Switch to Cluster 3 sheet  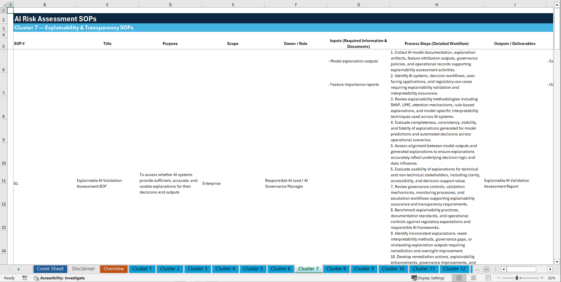pos(197,269)
